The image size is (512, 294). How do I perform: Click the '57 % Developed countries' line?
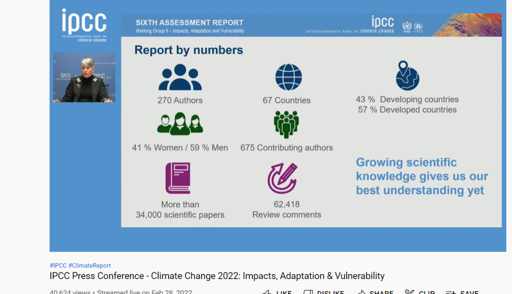407,109
